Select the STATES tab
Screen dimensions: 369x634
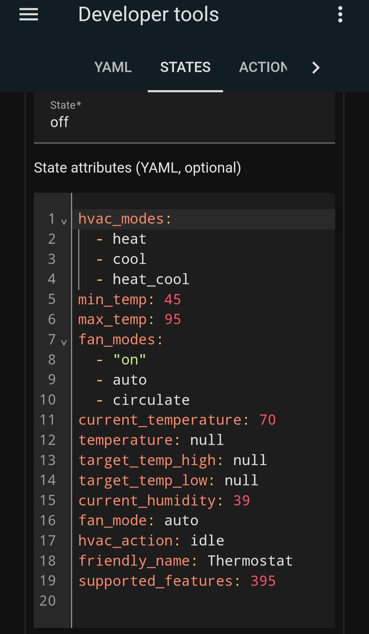(185, 67)
